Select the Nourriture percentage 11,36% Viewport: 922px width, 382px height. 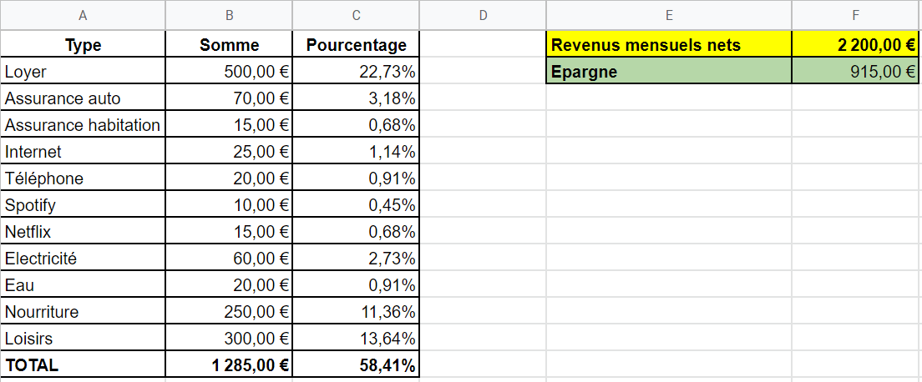[356, 312]
